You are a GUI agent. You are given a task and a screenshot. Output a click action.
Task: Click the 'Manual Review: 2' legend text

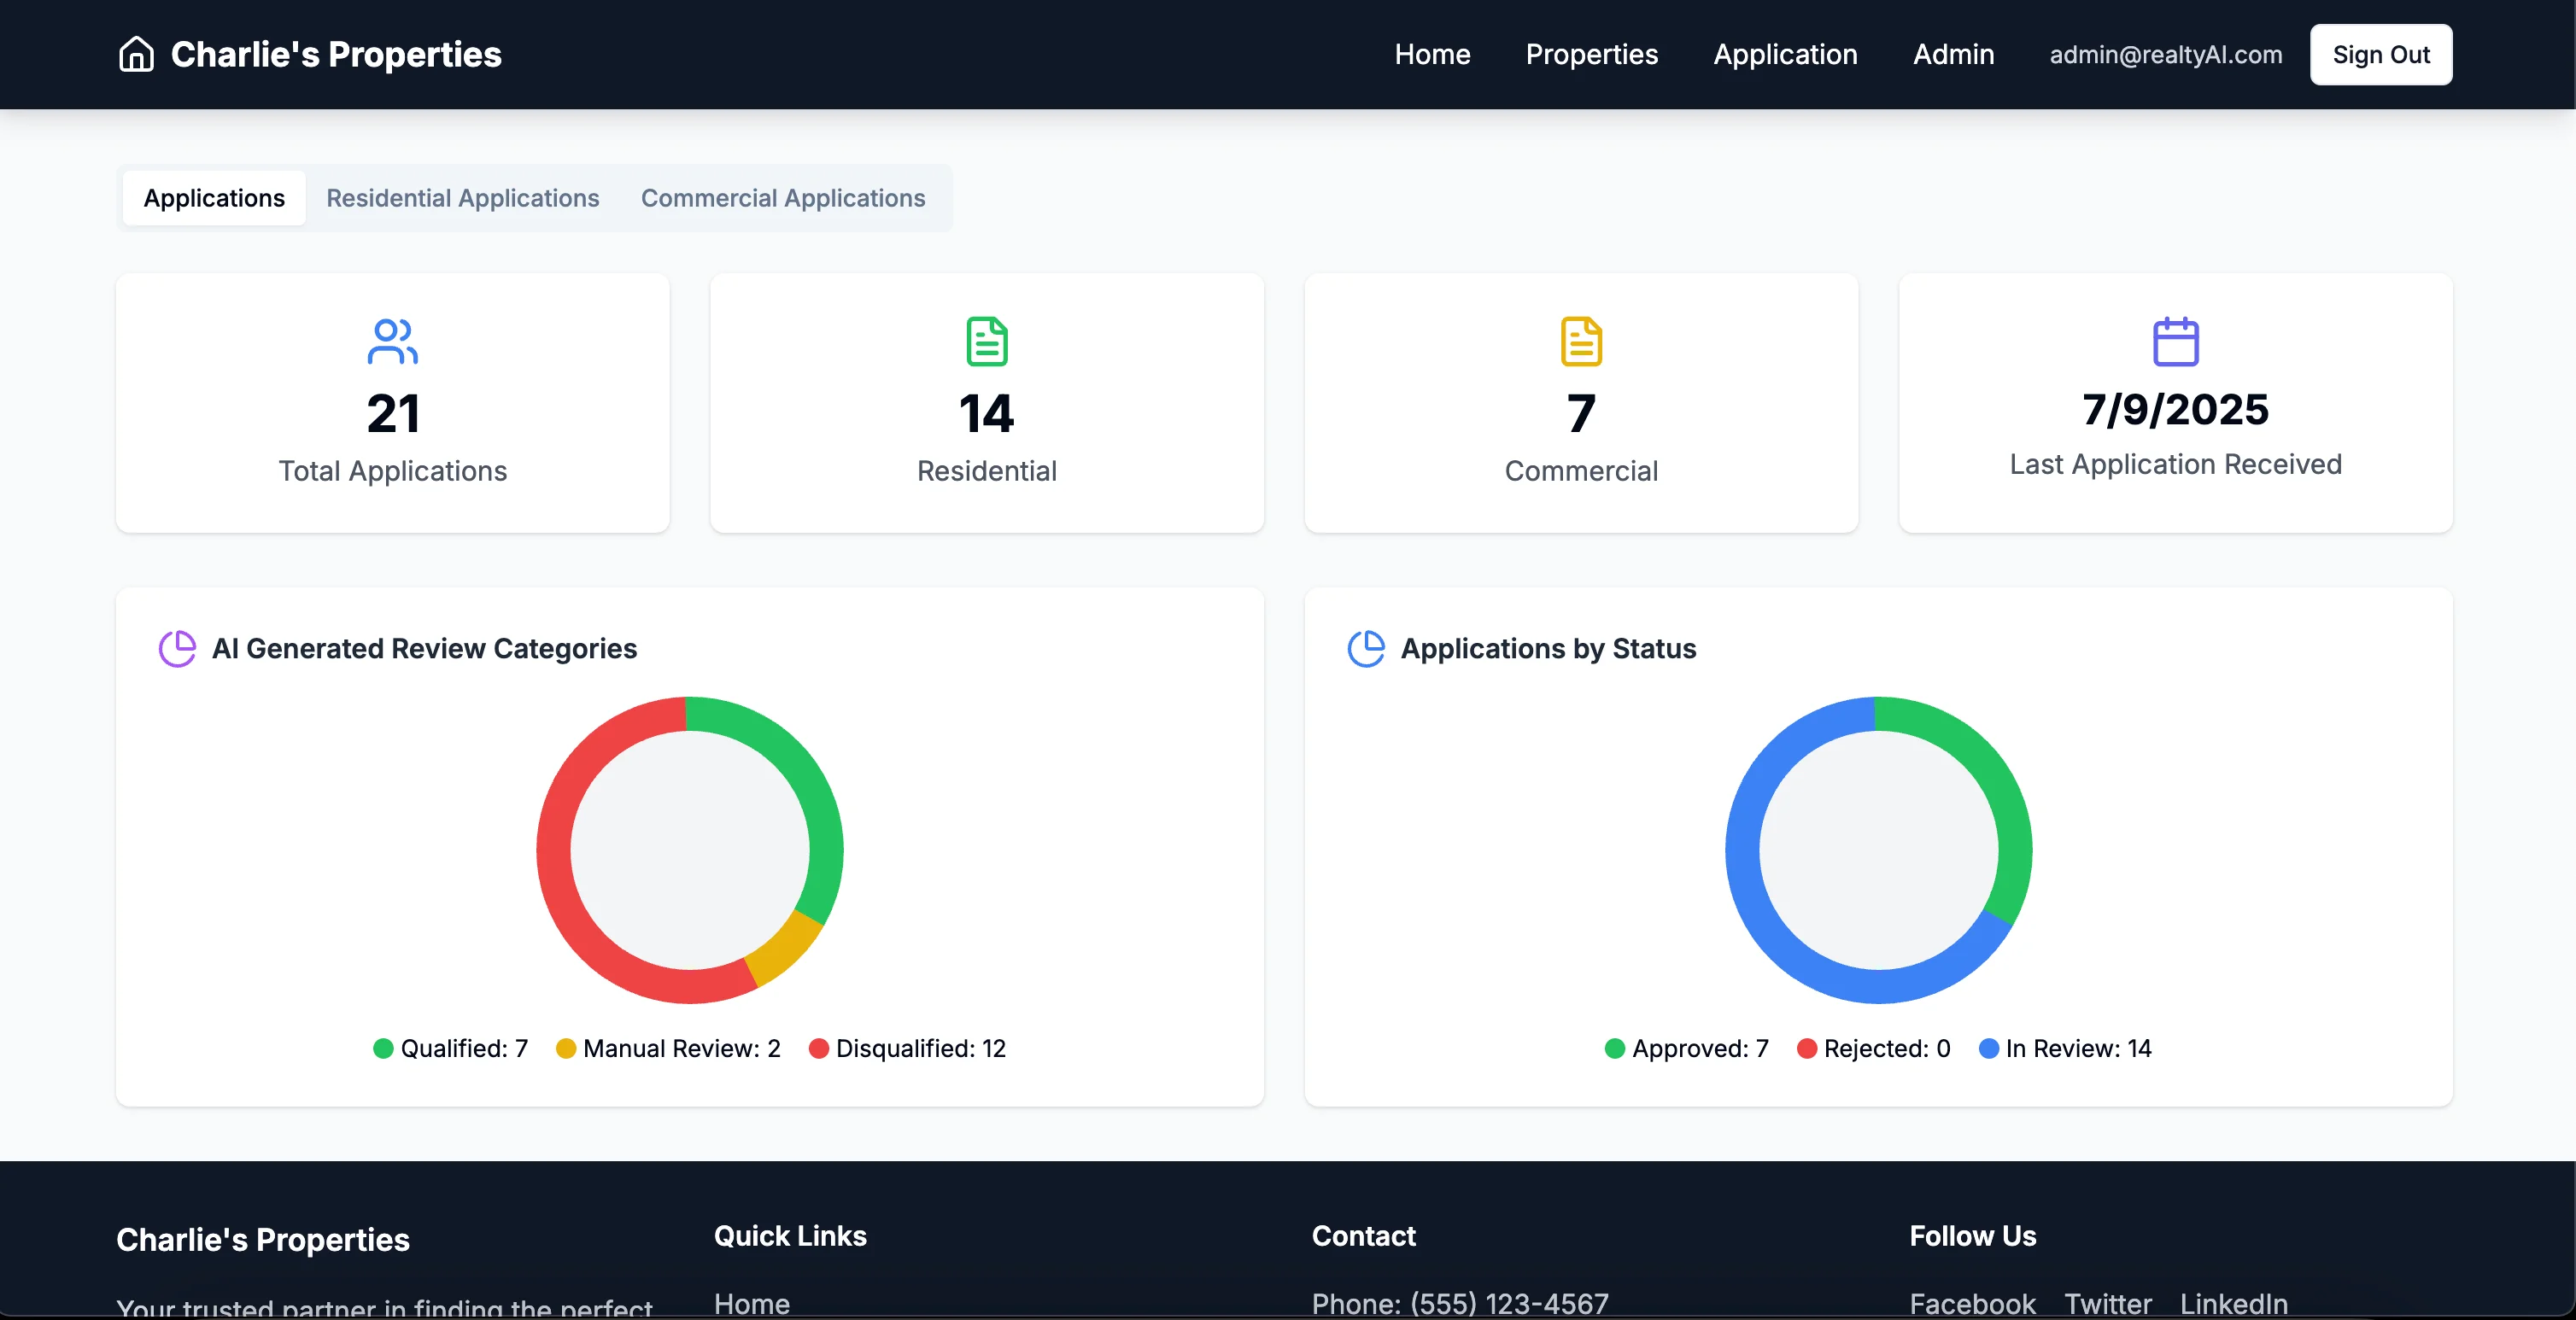[682, 1048]
